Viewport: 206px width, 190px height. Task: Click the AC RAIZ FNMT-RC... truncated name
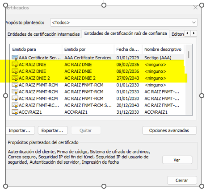point(39,105)
